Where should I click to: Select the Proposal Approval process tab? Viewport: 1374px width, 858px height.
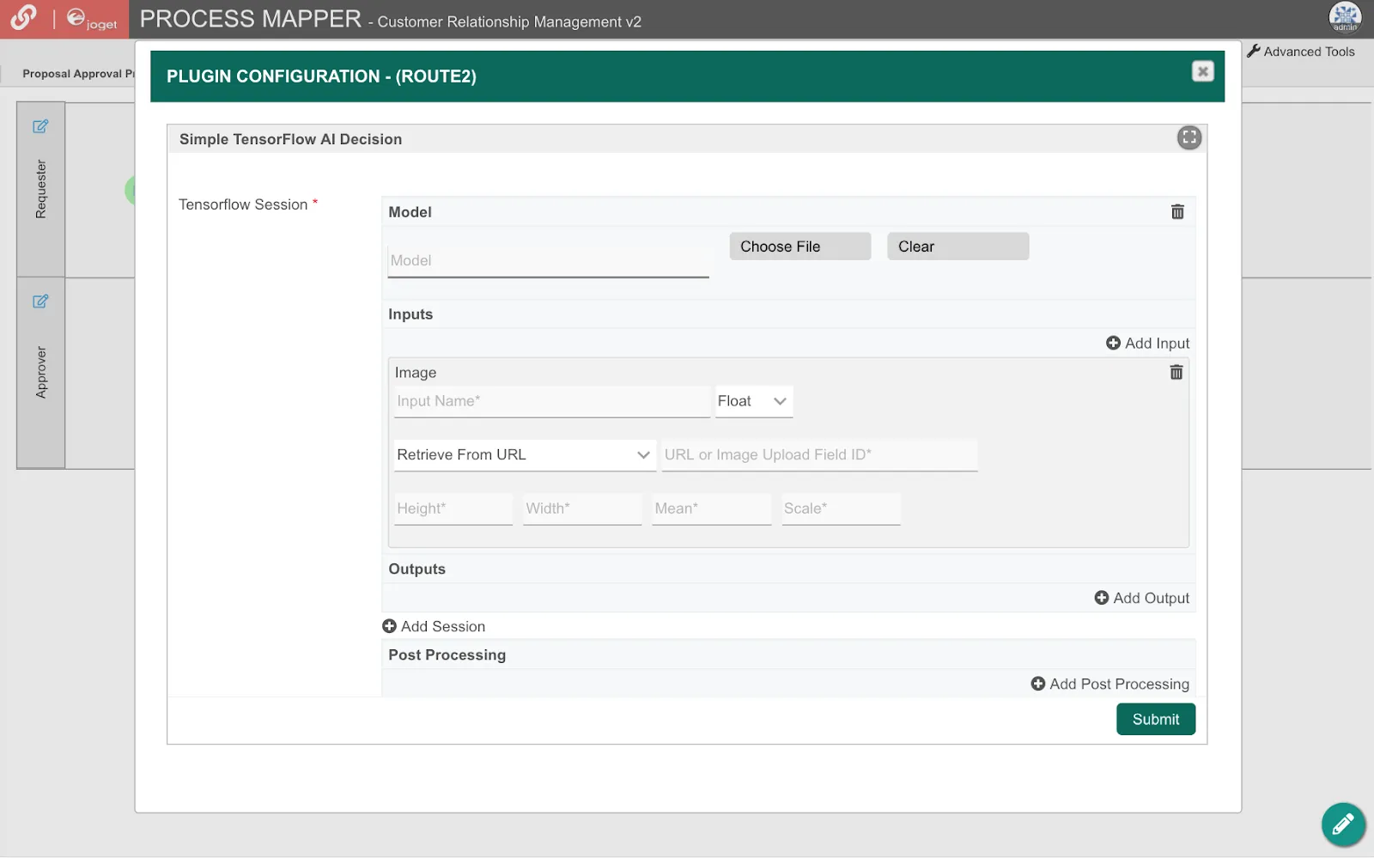pyautogui.click(x=78, y=74)
